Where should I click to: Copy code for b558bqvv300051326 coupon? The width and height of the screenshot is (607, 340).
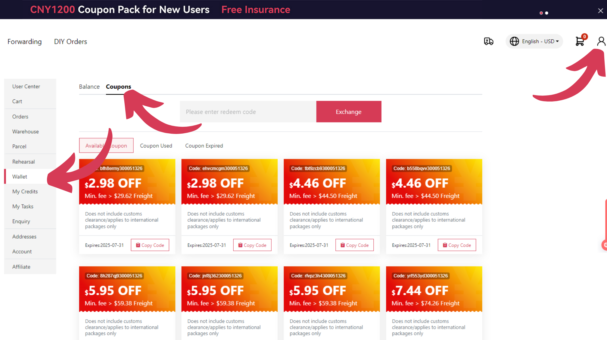(457, 245)
